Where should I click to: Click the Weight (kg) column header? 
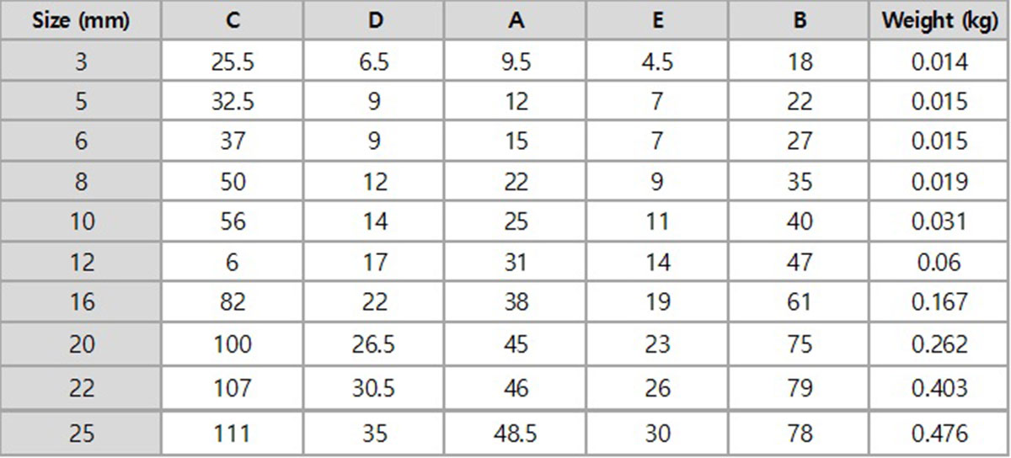(939, 21)
